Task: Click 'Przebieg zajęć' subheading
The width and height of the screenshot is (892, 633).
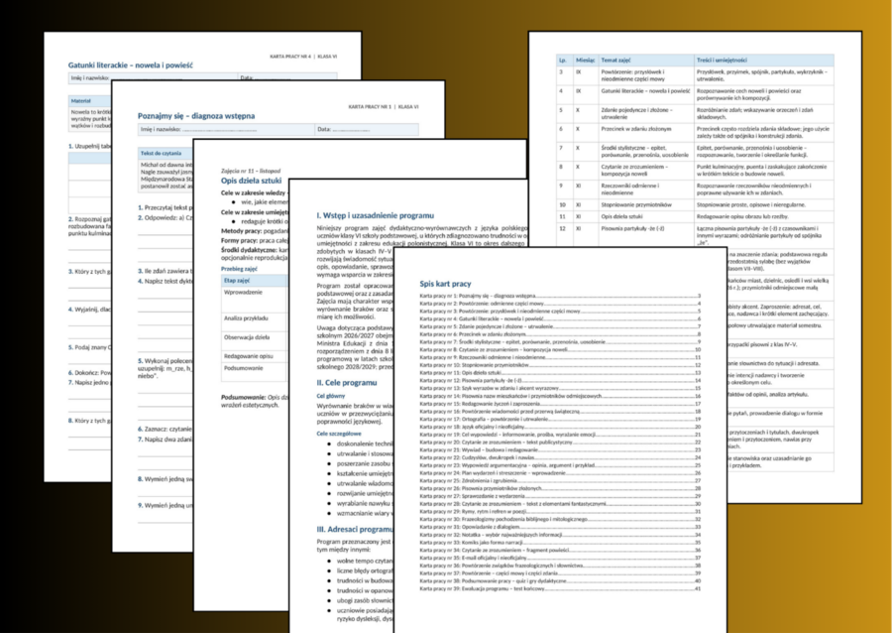Action: click(x=240, y=269)
